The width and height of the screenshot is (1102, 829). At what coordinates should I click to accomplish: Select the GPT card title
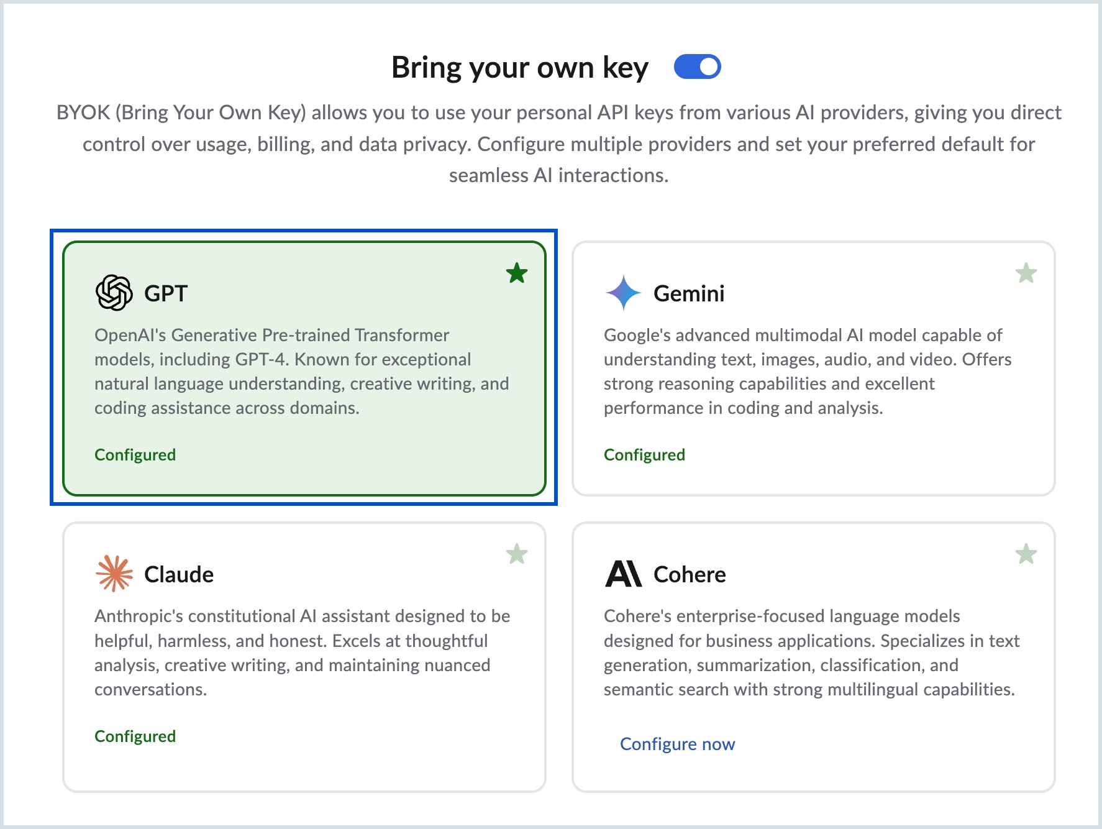point(166,293)
